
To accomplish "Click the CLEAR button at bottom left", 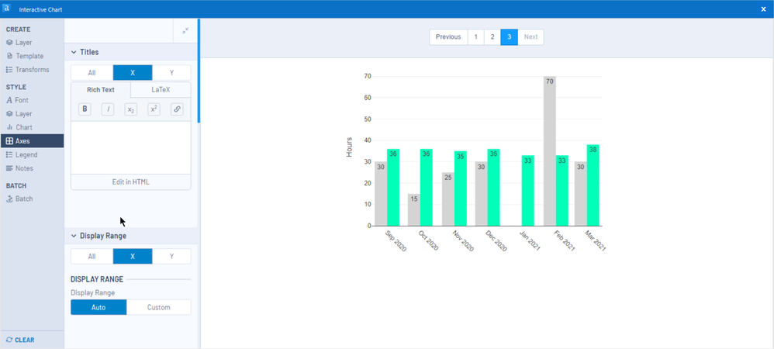I will 20,340.
